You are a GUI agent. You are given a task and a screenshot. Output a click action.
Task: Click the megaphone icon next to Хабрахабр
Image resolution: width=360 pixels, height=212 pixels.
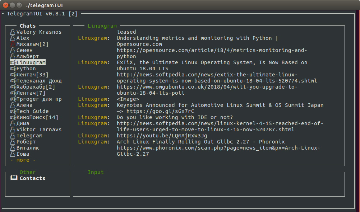(x=13, y=87)
